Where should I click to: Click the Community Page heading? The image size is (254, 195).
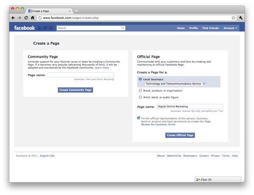point(43,57)
